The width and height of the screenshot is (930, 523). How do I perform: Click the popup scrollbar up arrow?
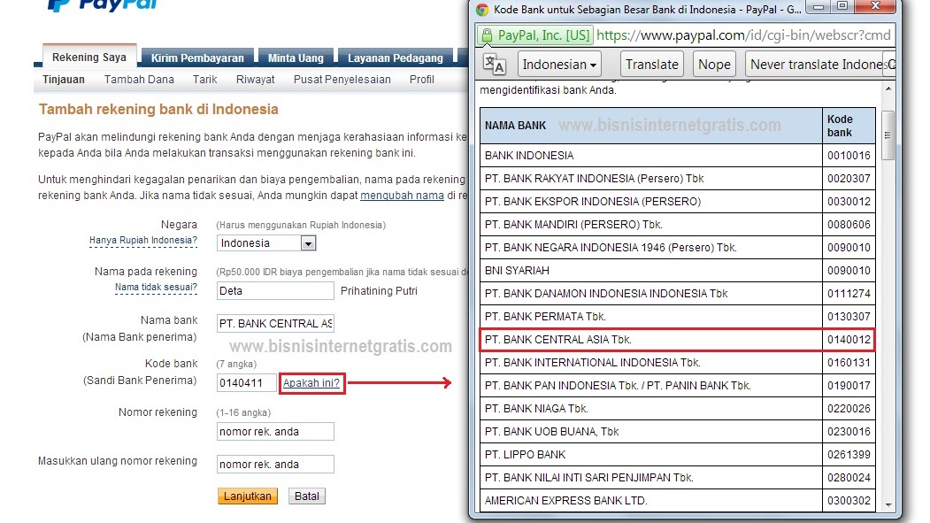click(888, 89)
